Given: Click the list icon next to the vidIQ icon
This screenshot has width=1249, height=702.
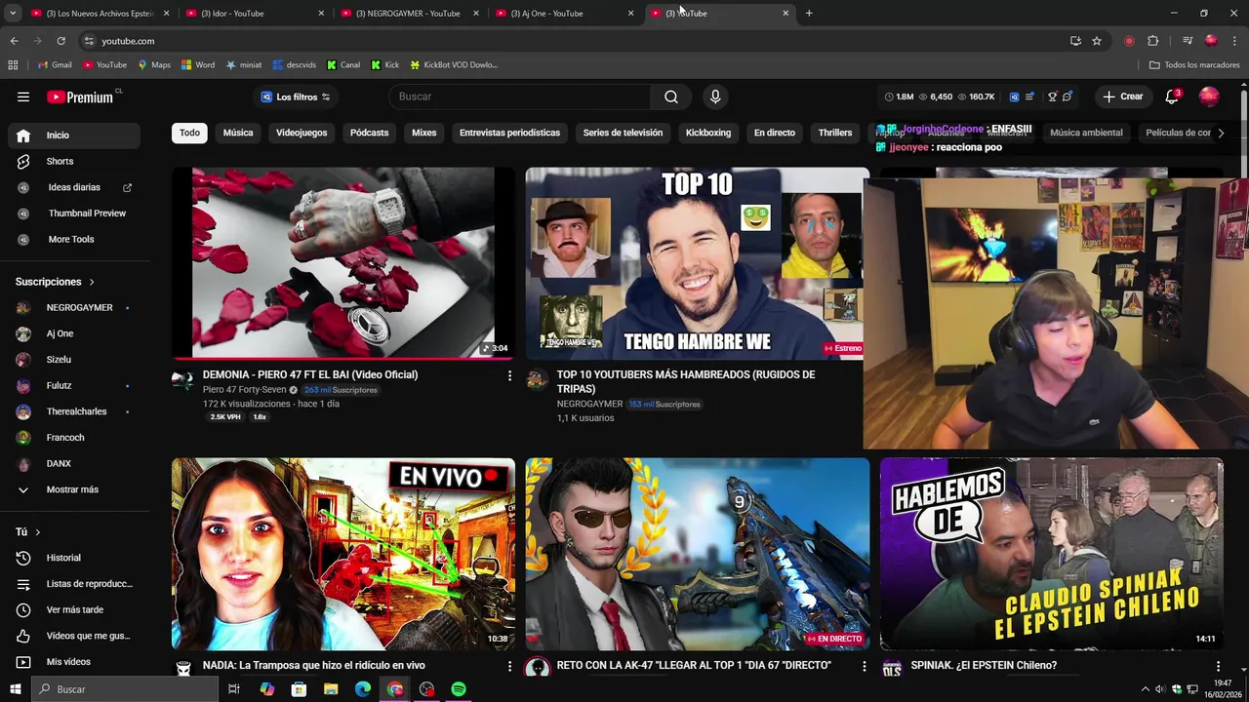Looking at the screenshot, I should click(1028, 97).
